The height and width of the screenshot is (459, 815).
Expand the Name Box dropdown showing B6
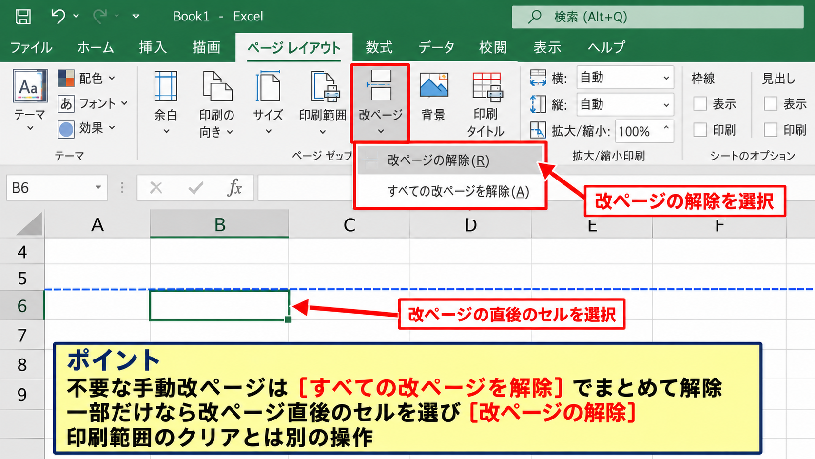coord(98,188)
